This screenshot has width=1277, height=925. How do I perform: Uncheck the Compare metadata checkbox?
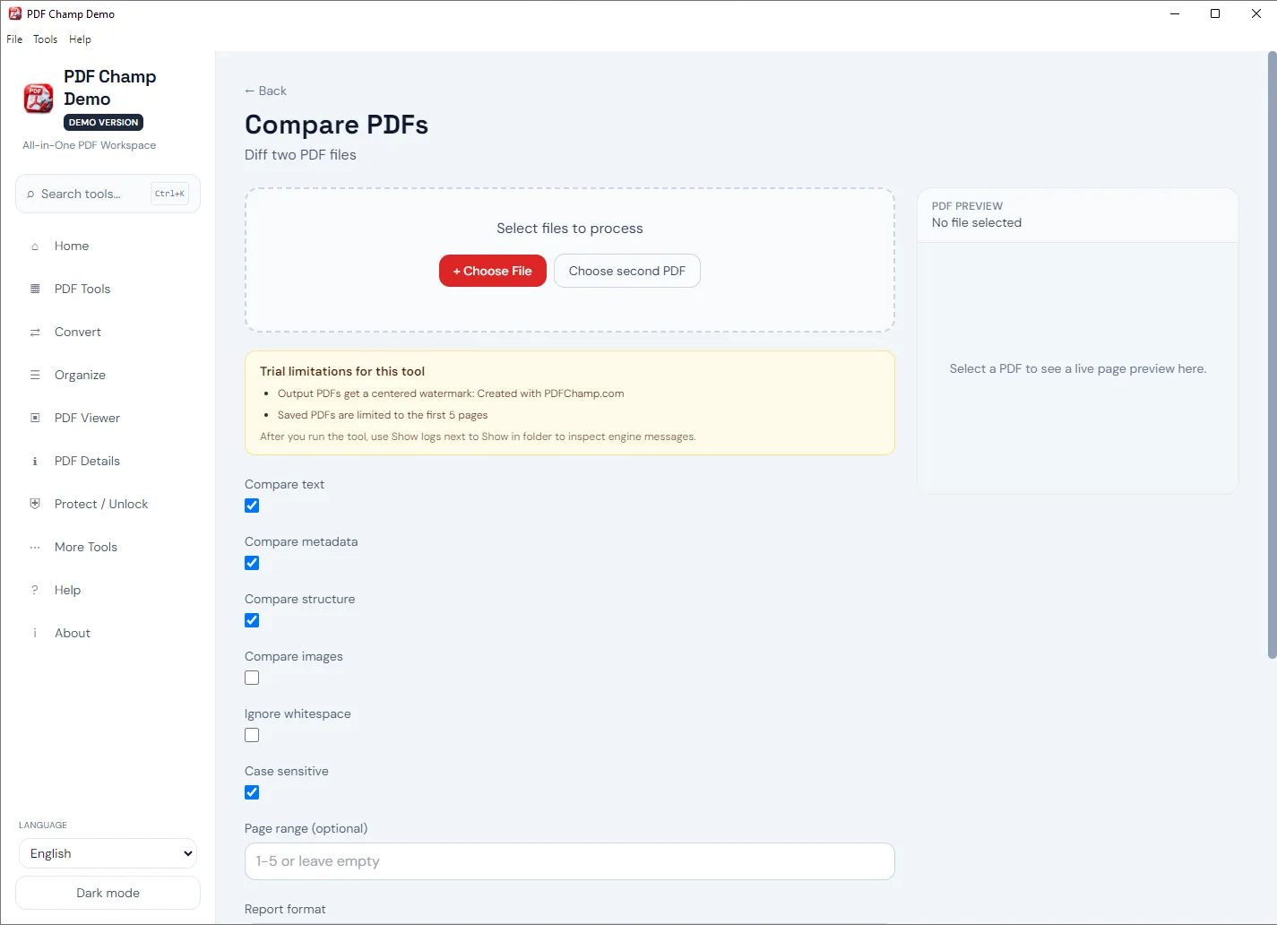252,563
